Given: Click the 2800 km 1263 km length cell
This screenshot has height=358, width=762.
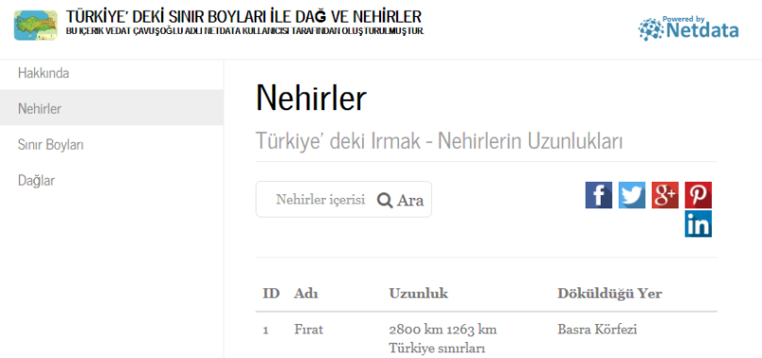Looking at the screenshot, I should click(442, 338).
